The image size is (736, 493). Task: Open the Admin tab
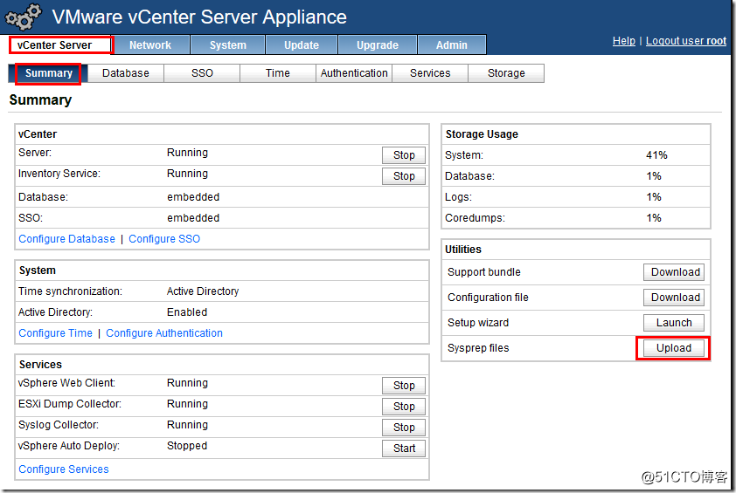coord(452,45)
